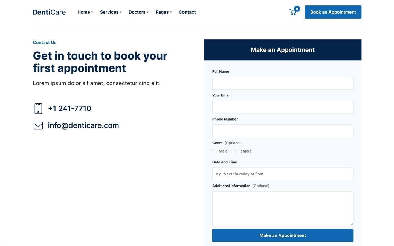Focus the Full Name input field
The width and height of the screenshot is (394, 246).
283,83
